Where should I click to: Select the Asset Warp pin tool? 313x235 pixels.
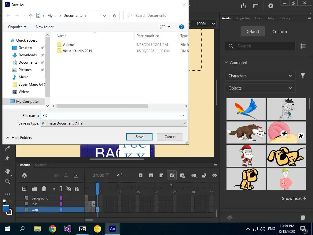point(7,158)
